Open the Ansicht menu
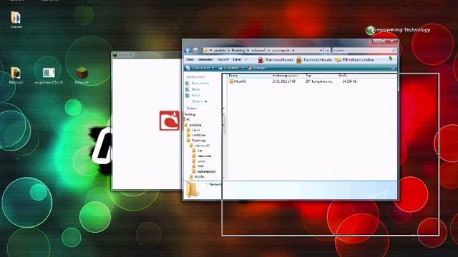Screen dimensions: 458x257 (x=223, y=59)
